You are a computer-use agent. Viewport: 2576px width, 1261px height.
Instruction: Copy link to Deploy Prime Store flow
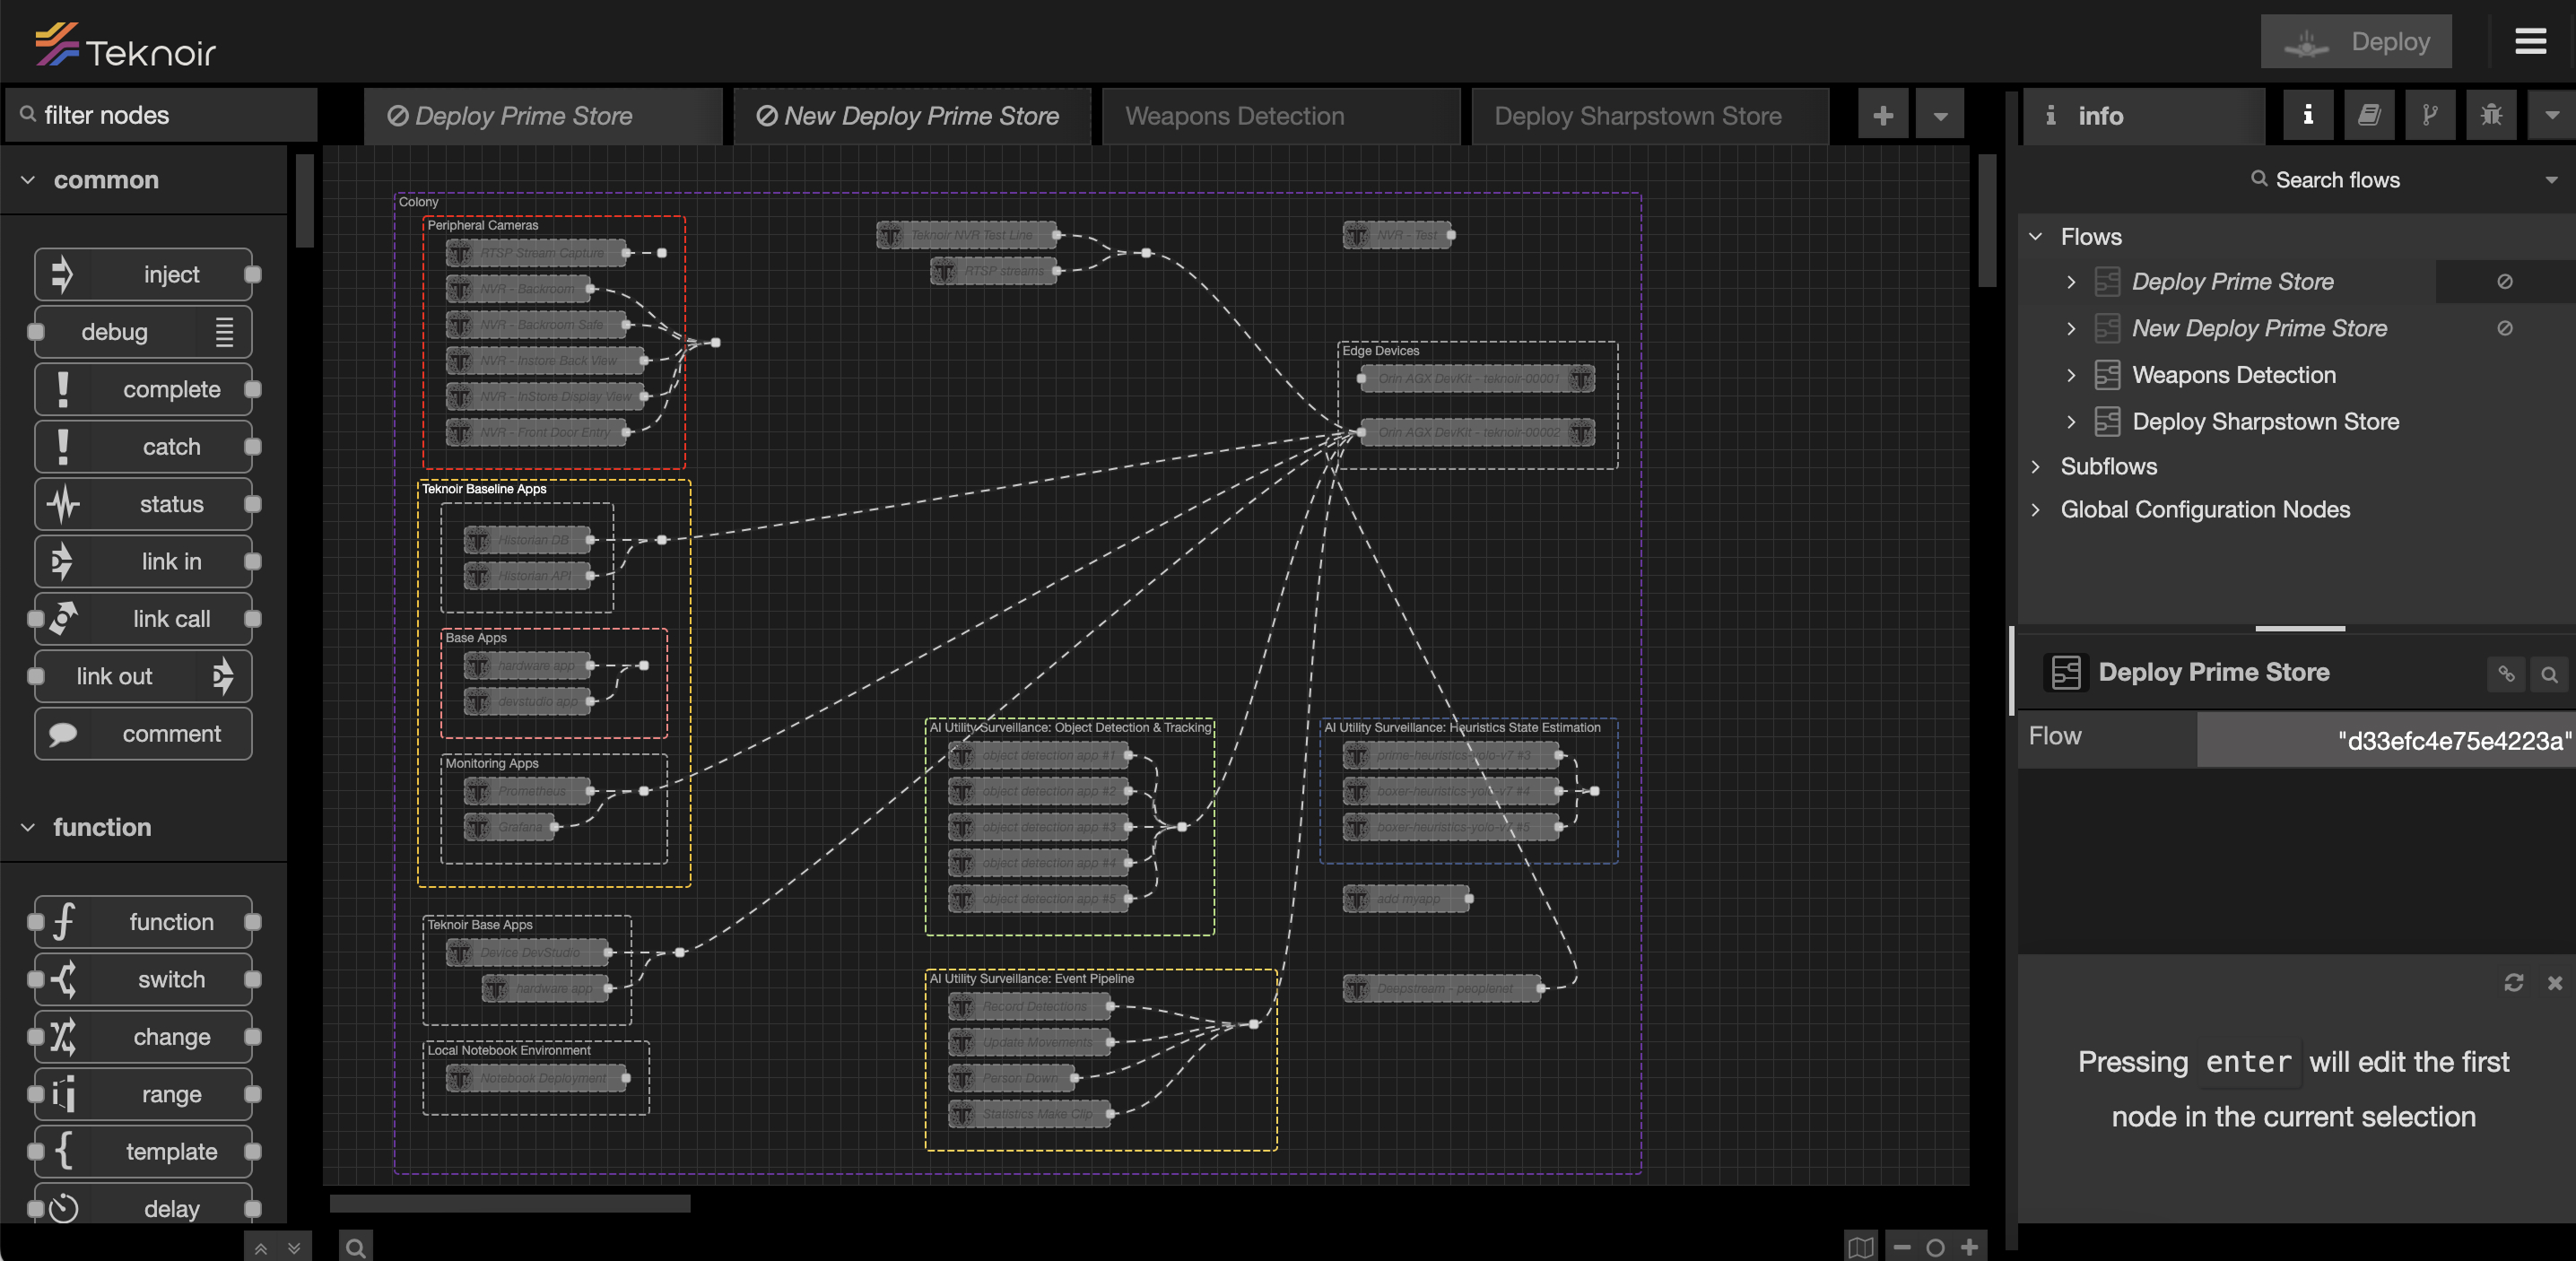click(x=2505, y=674)
